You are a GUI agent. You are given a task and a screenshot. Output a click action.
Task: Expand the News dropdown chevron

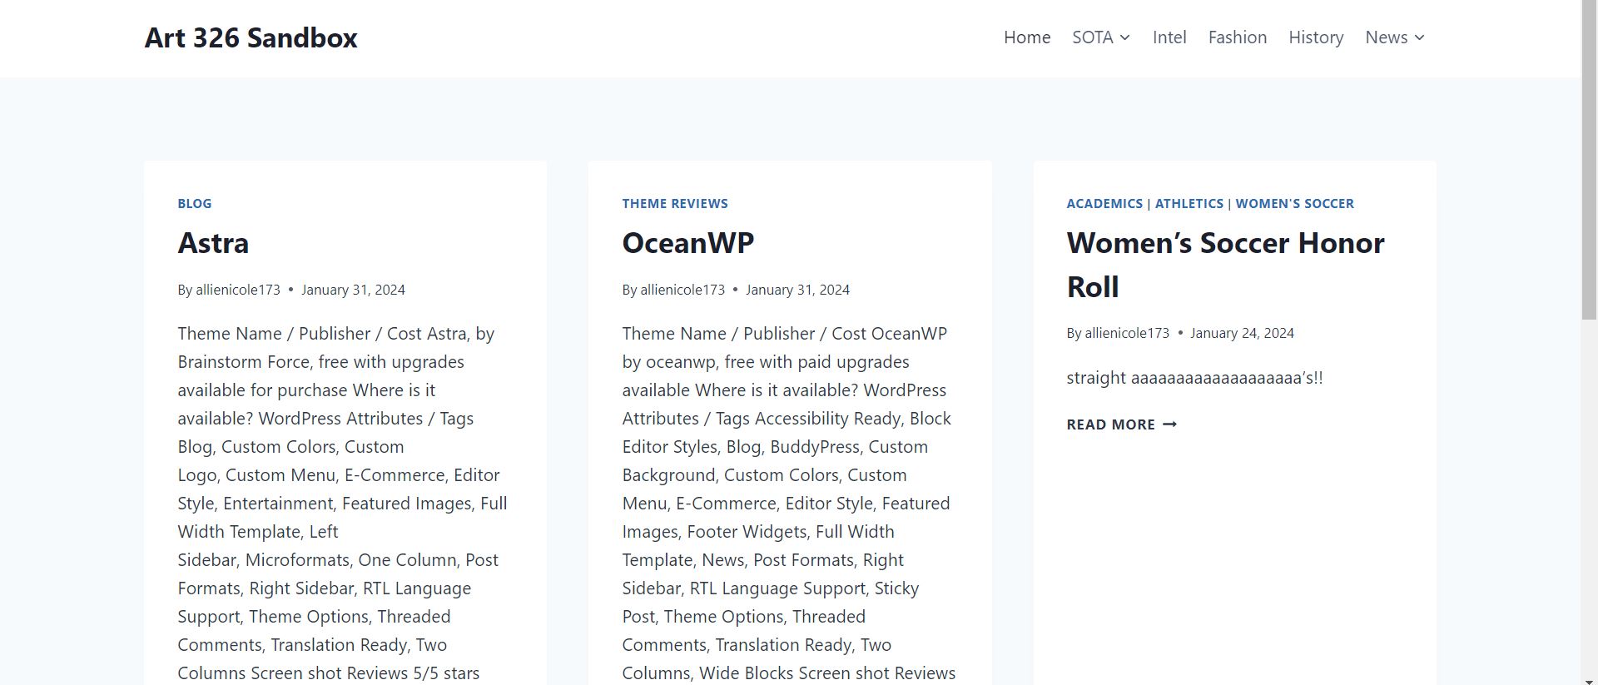coord(1420,37)
